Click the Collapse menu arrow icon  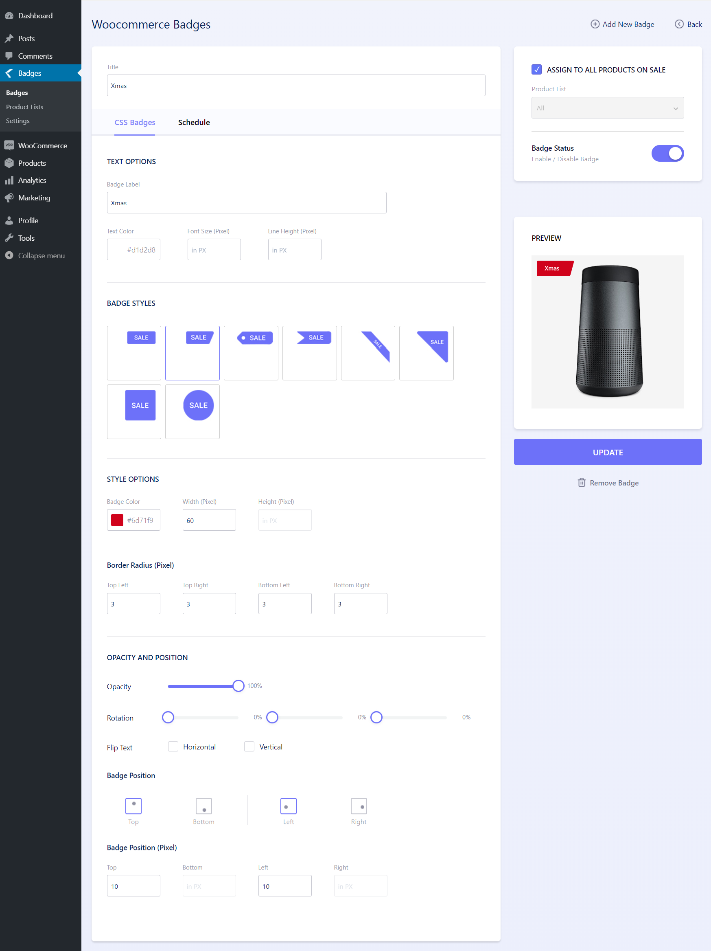pos(9,255)
